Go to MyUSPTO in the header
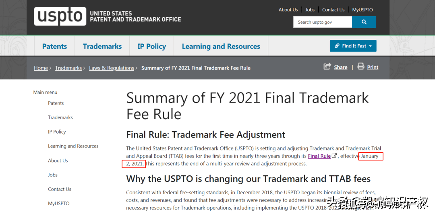The height and width of the screenshot is (214, 435). (x=362, y=10)
